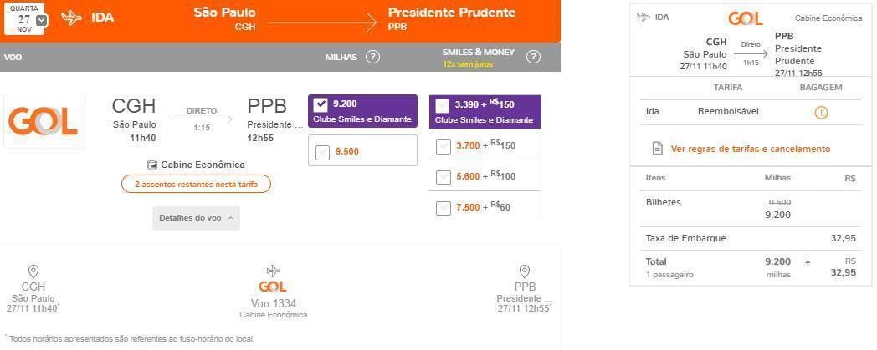The height and width of the screenshot is (350, 877).
Task: Select the 3.700 + R$150 fare checkbox
Action: (443, 146)
